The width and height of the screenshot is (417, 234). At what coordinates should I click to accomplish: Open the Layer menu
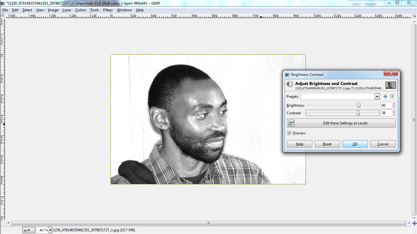[x=67, y=10]
